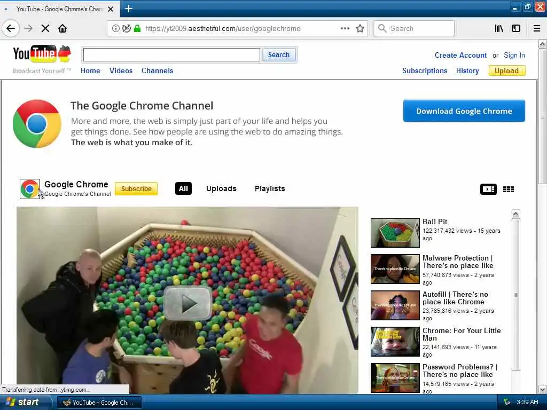Click the tracking protection shield icon
The height and width of the screenshot is (410, 547).
[126, 28]
